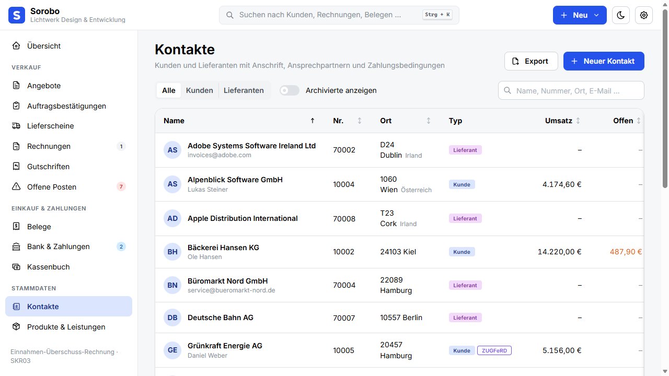Open Adobe Systems Software Ireland Ltd contact
This screenshot has width=669, height=376.
pyautogui.click(x=251, y=146)
